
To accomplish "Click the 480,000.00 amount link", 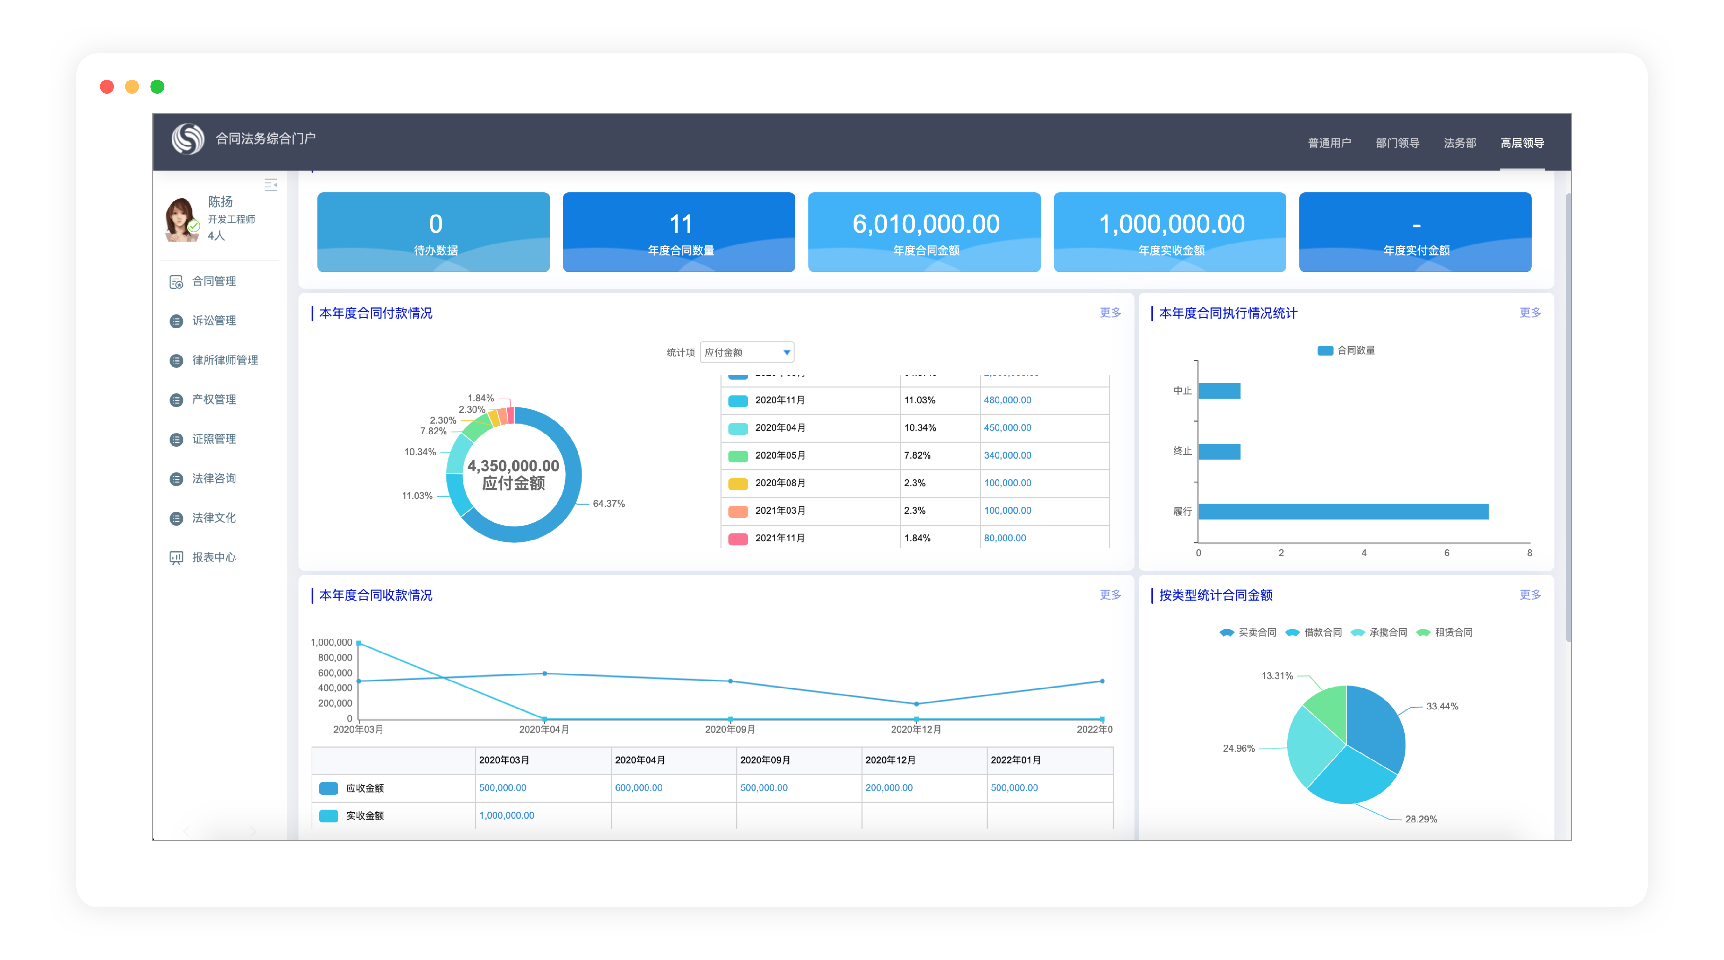I will 1007,400.
